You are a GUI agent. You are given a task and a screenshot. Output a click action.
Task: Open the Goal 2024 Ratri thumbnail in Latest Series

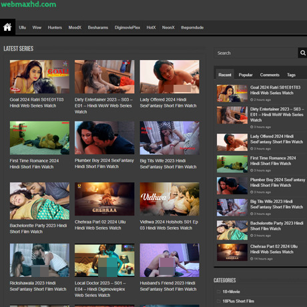pos(39,77)
